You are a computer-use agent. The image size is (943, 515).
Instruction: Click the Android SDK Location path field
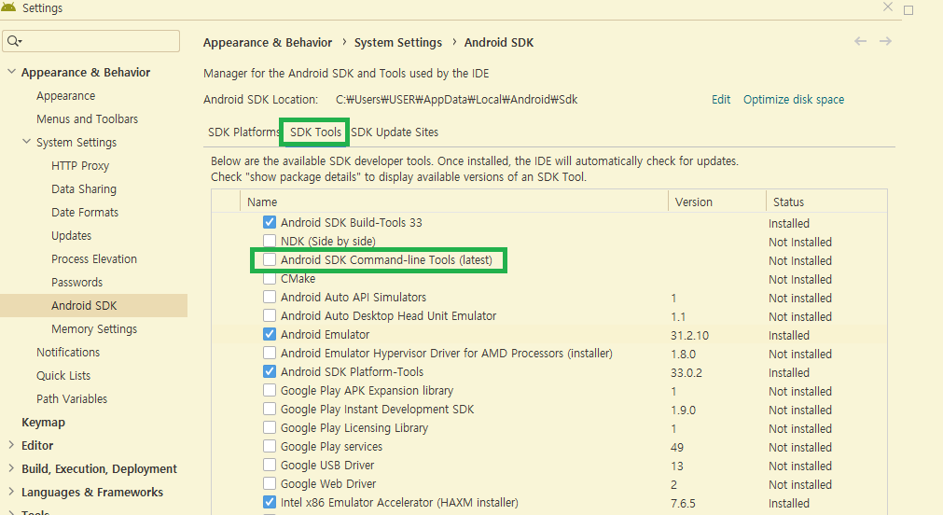pyautogui.click(x=456, y=99)
